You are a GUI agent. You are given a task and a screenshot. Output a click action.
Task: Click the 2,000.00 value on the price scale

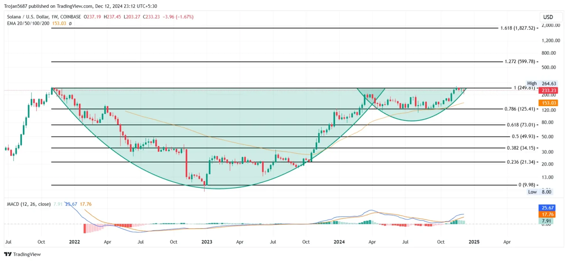(550, 25)
